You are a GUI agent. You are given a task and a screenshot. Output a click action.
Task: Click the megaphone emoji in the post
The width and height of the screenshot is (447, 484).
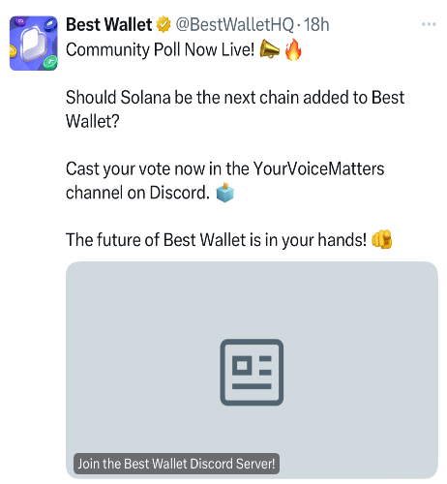[x=270, y=49]
